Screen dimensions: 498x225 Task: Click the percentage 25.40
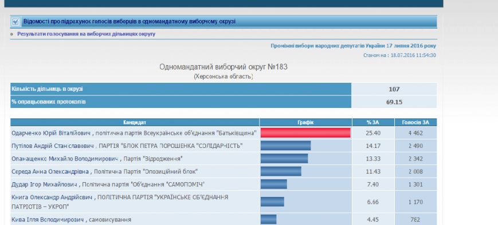click(x=373, y=133)
